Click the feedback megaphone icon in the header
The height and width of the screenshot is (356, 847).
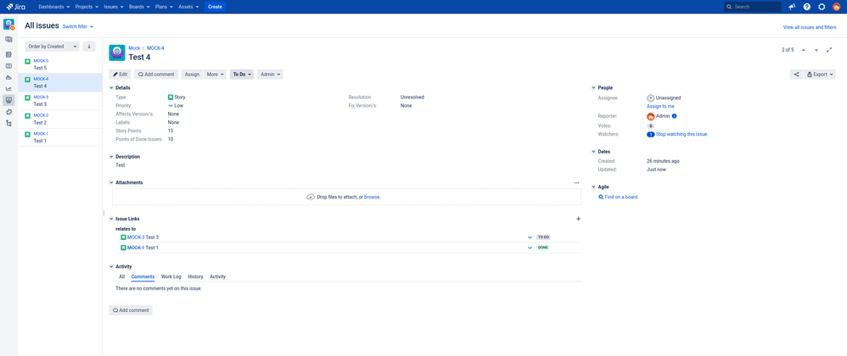pos(792,7)
